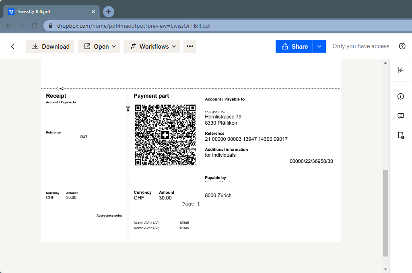Click the Download button

50,46
